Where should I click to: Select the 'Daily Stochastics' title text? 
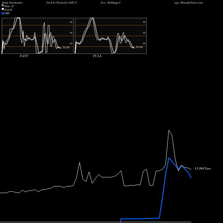[x=12, y=3]
